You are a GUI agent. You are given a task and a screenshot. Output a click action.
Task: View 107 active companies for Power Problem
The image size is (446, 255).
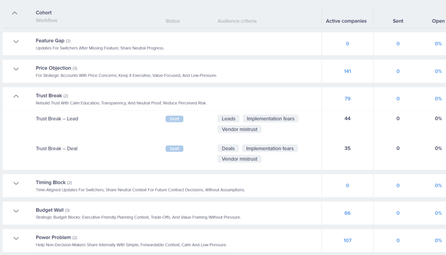[347, 241]
